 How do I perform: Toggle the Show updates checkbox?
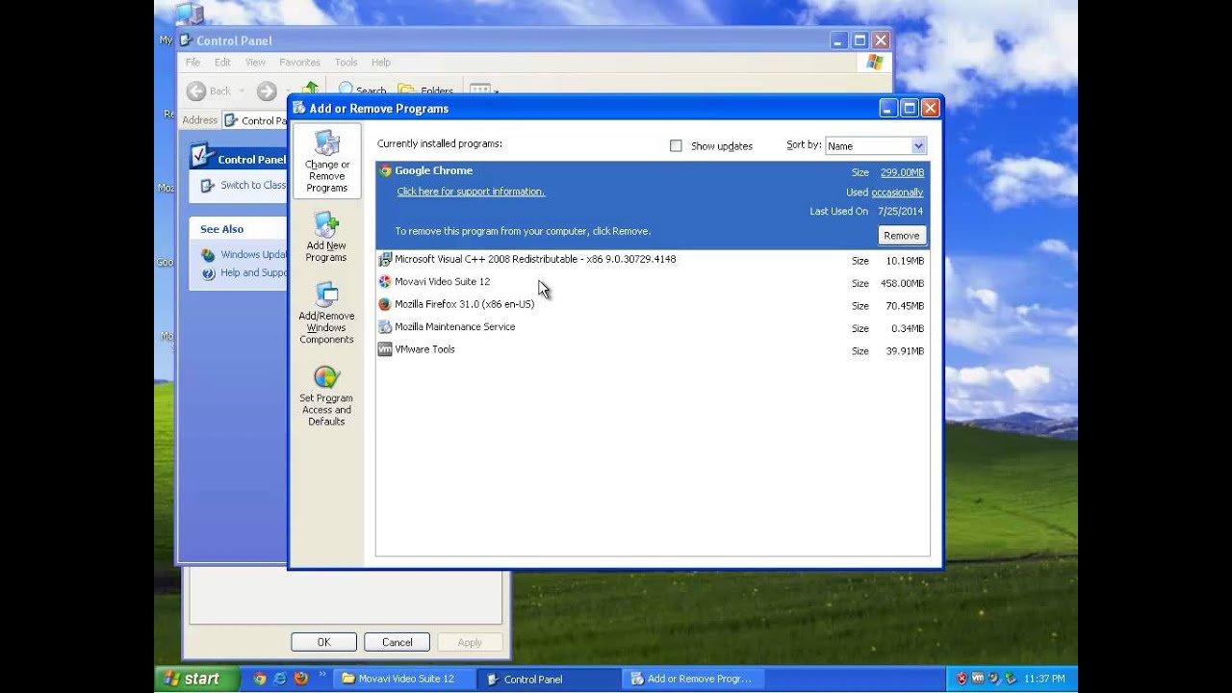[676, 146]
